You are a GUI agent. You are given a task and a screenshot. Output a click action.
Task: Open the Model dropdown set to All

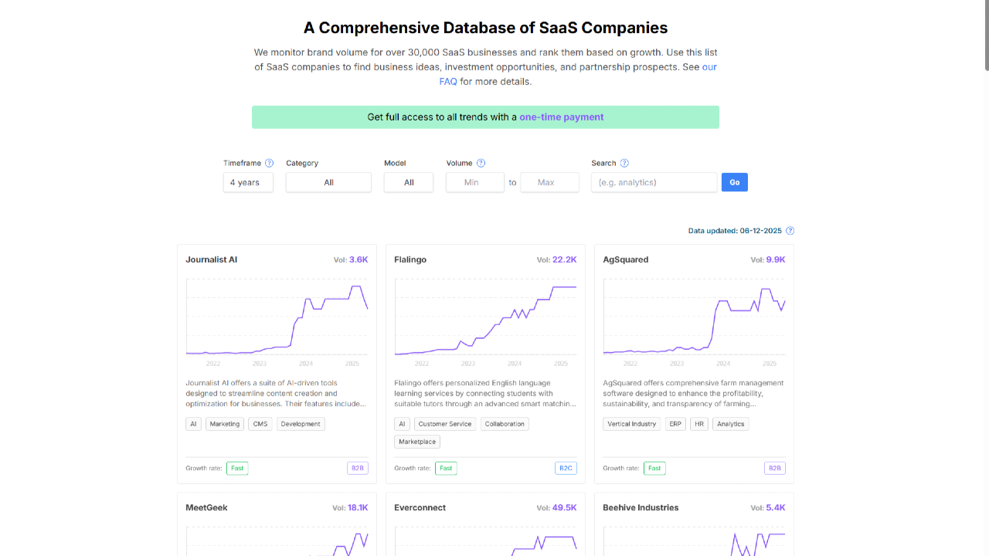[409, 182]
